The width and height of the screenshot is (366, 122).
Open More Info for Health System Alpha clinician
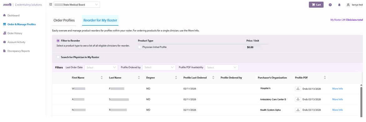337,110
